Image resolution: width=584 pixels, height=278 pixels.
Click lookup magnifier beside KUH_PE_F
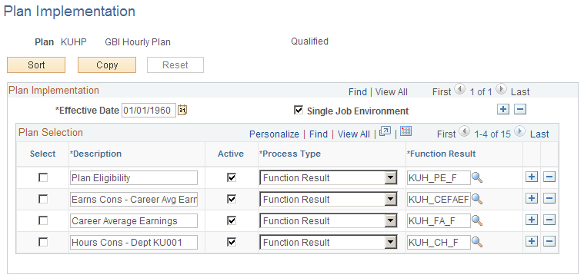click(x=477, y=177)
